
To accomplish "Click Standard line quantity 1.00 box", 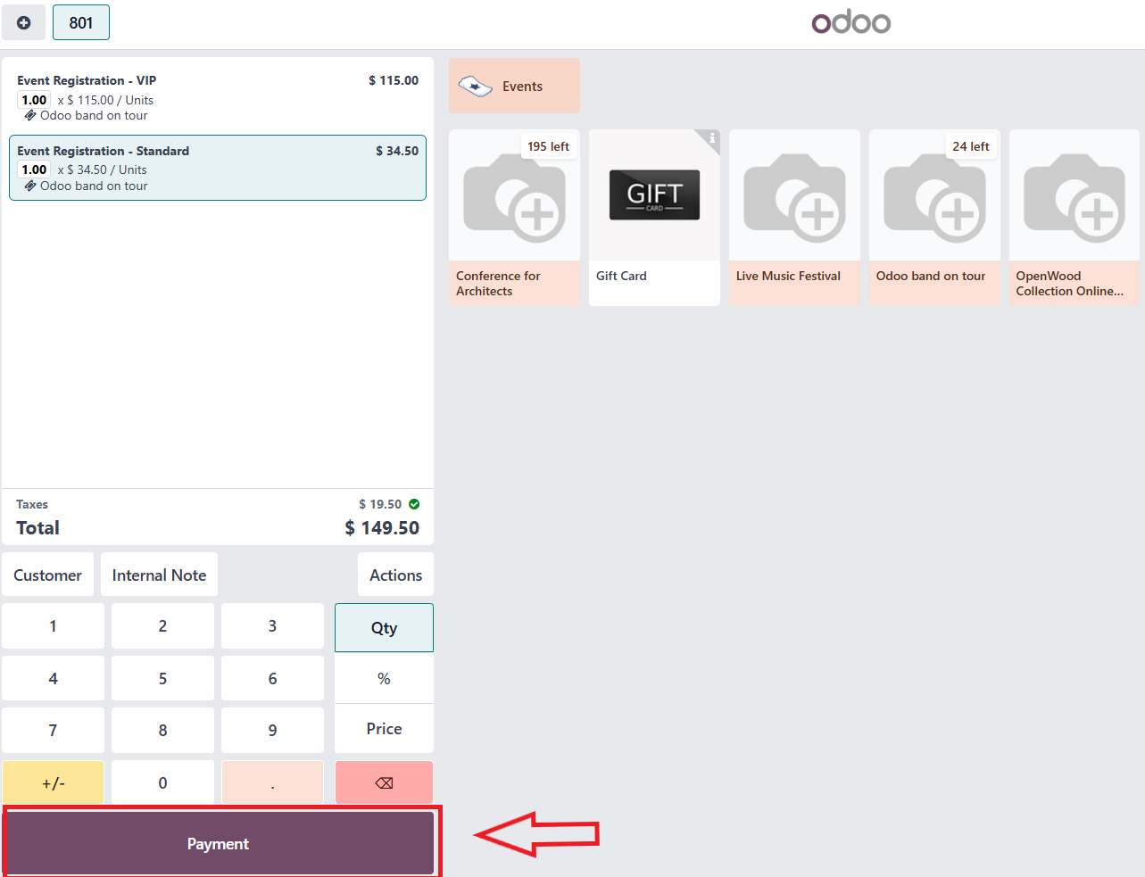I will point(34,170).
